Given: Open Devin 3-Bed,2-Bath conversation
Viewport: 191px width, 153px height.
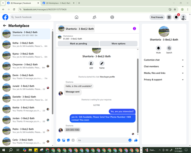Looking at the screenshot, I should coord(26,77).
